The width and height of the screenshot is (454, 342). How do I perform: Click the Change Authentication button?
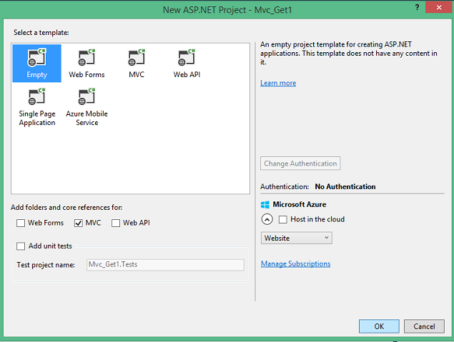point(300,164)
